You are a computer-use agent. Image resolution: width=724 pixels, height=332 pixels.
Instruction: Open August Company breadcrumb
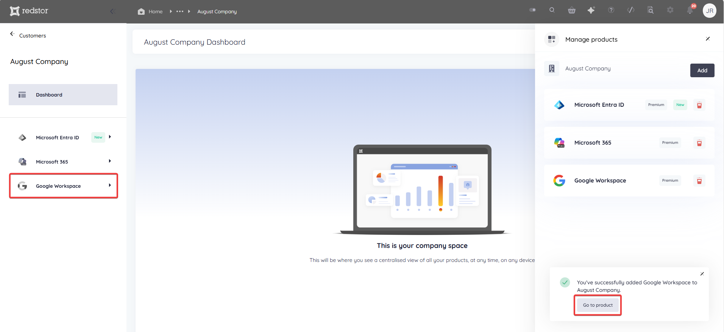(217, 11)
